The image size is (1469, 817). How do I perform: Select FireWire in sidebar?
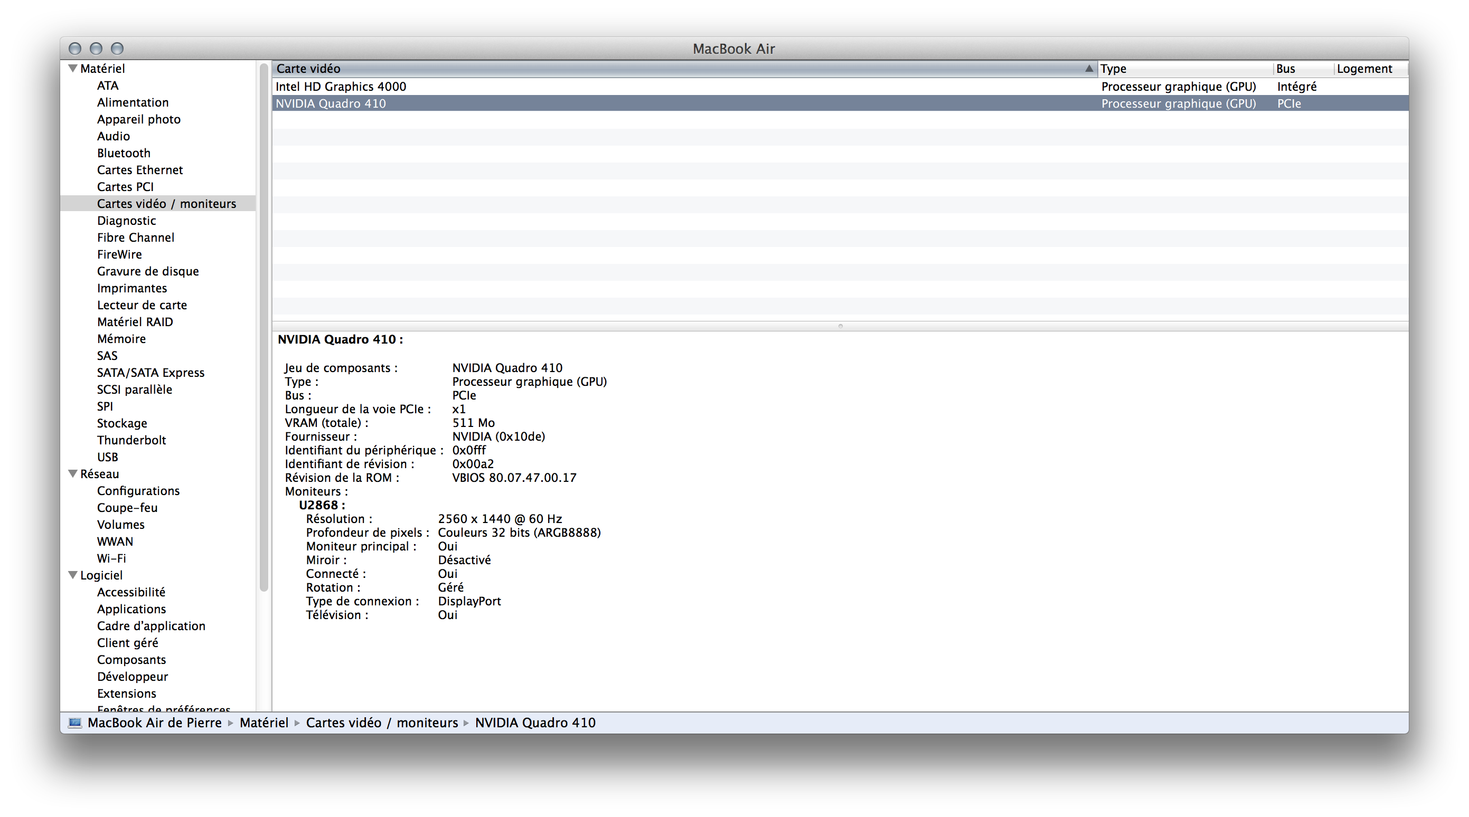pyautogui.click(x=119, y=254)
